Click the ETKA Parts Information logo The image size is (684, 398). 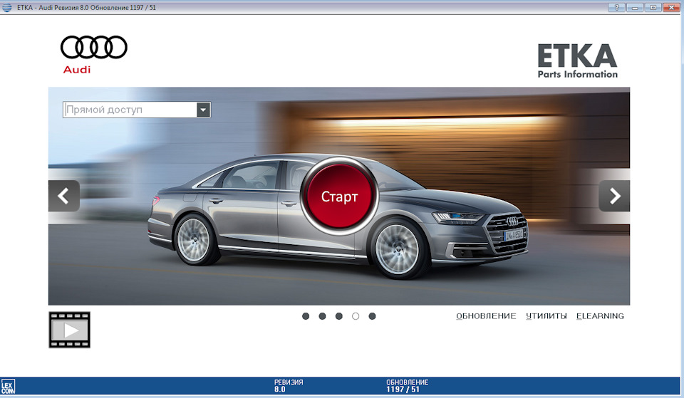pyautogui.click(x=578, y=61)
